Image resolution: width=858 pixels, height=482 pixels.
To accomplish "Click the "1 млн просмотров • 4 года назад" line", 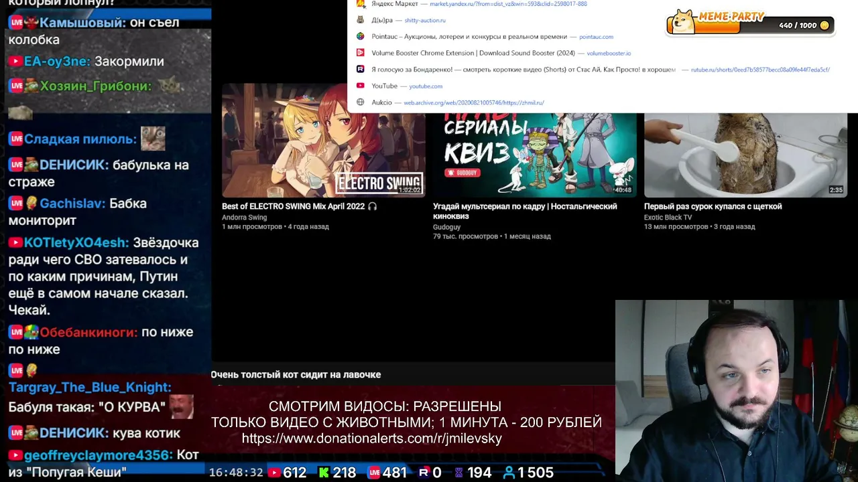I will [275, 227].
